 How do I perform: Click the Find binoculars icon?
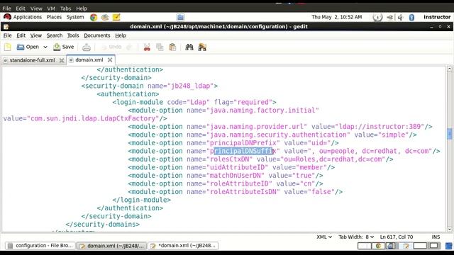point(189,47)
